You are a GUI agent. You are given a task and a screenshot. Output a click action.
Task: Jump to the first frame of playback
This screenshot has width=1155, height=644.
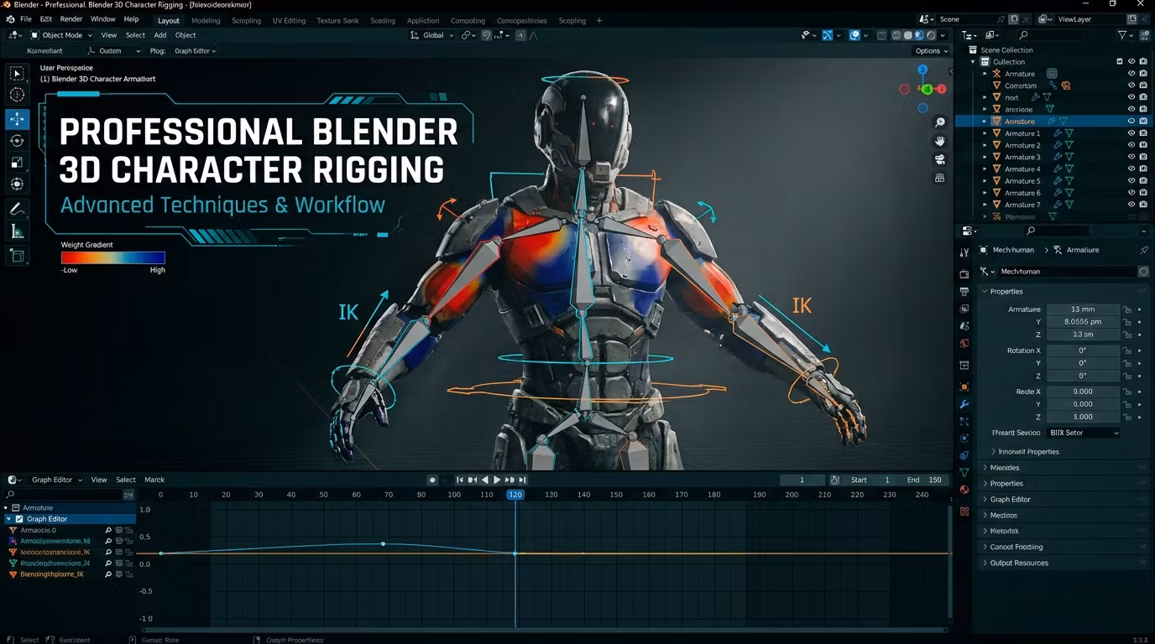tap(460, 480)
